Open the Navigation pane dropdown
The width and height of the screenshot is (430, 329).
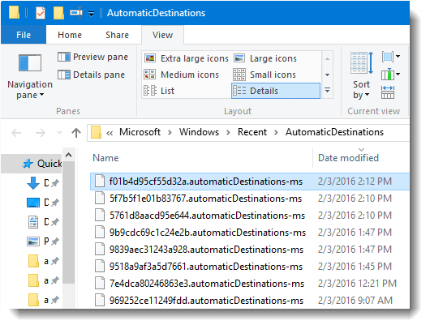30,76
